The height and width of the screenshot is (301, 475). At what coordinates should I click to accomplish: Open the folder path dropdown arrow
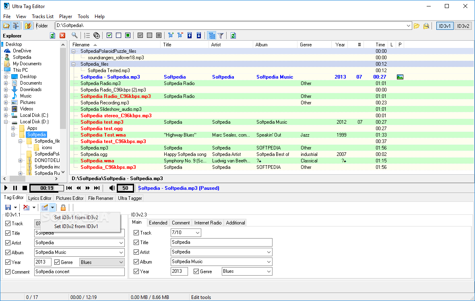coord(408,26)
